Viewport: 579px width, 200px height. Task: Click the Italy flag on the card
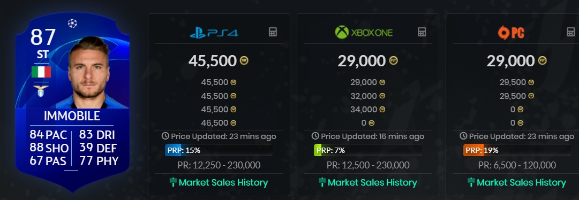41,72
